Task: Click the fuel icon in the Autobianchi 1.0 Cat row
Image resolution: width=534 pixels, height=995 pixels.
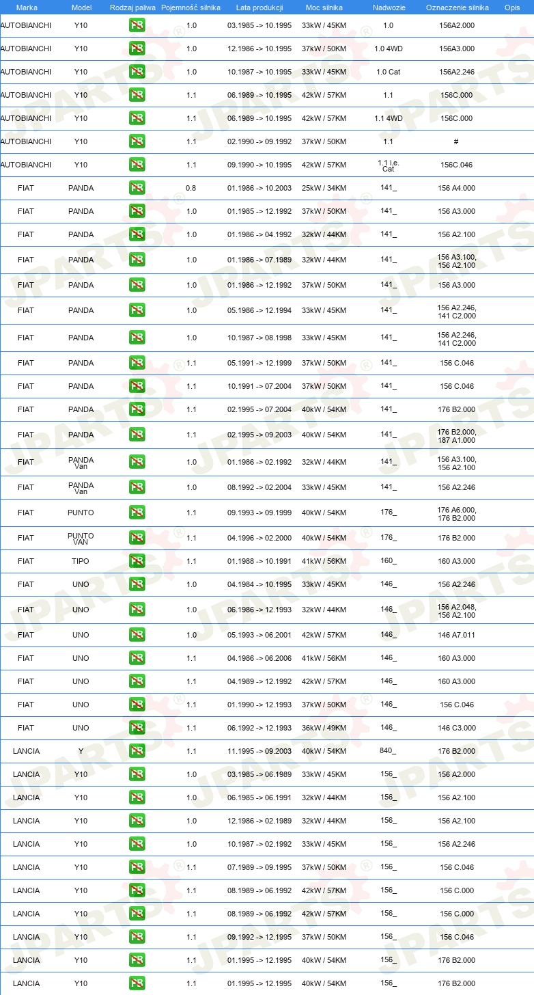Action: [137, 72]
